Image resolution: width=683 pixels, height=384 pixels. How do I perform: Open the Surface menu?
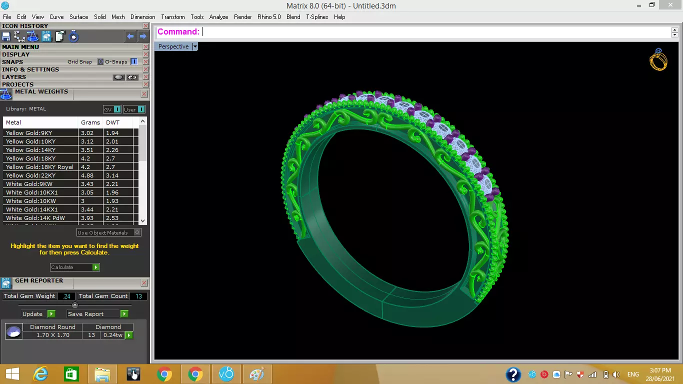78,17
